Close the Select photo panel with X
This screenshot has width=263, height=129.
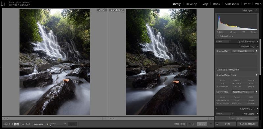click(x=105, y=118)
